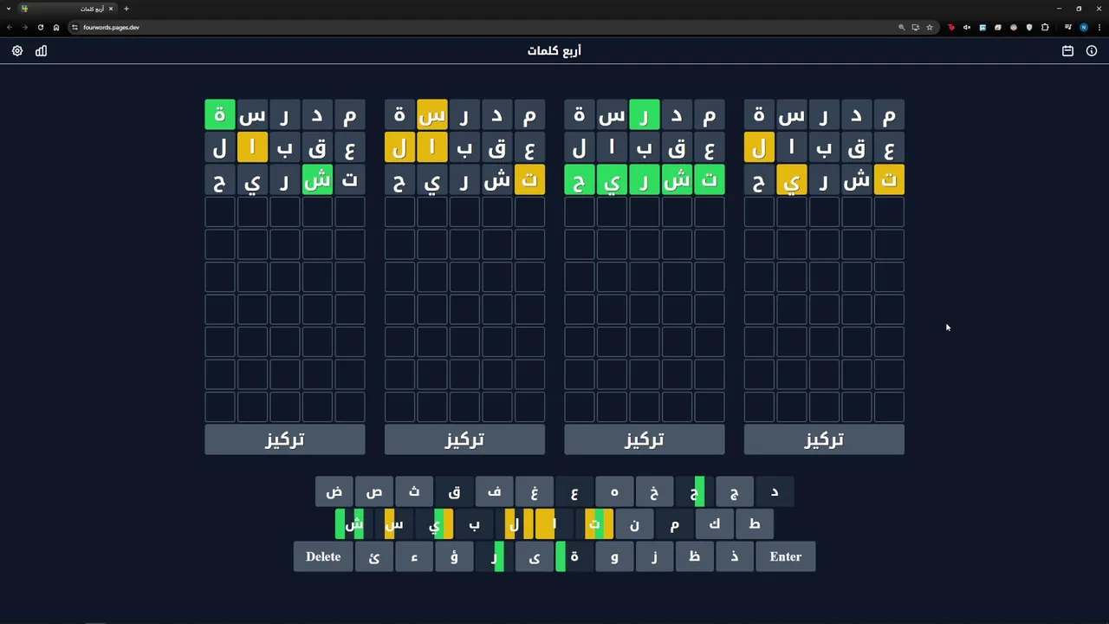Tap the ف key on the keyboard
This screenshot has height=624, width=1109.
(494, 492)
